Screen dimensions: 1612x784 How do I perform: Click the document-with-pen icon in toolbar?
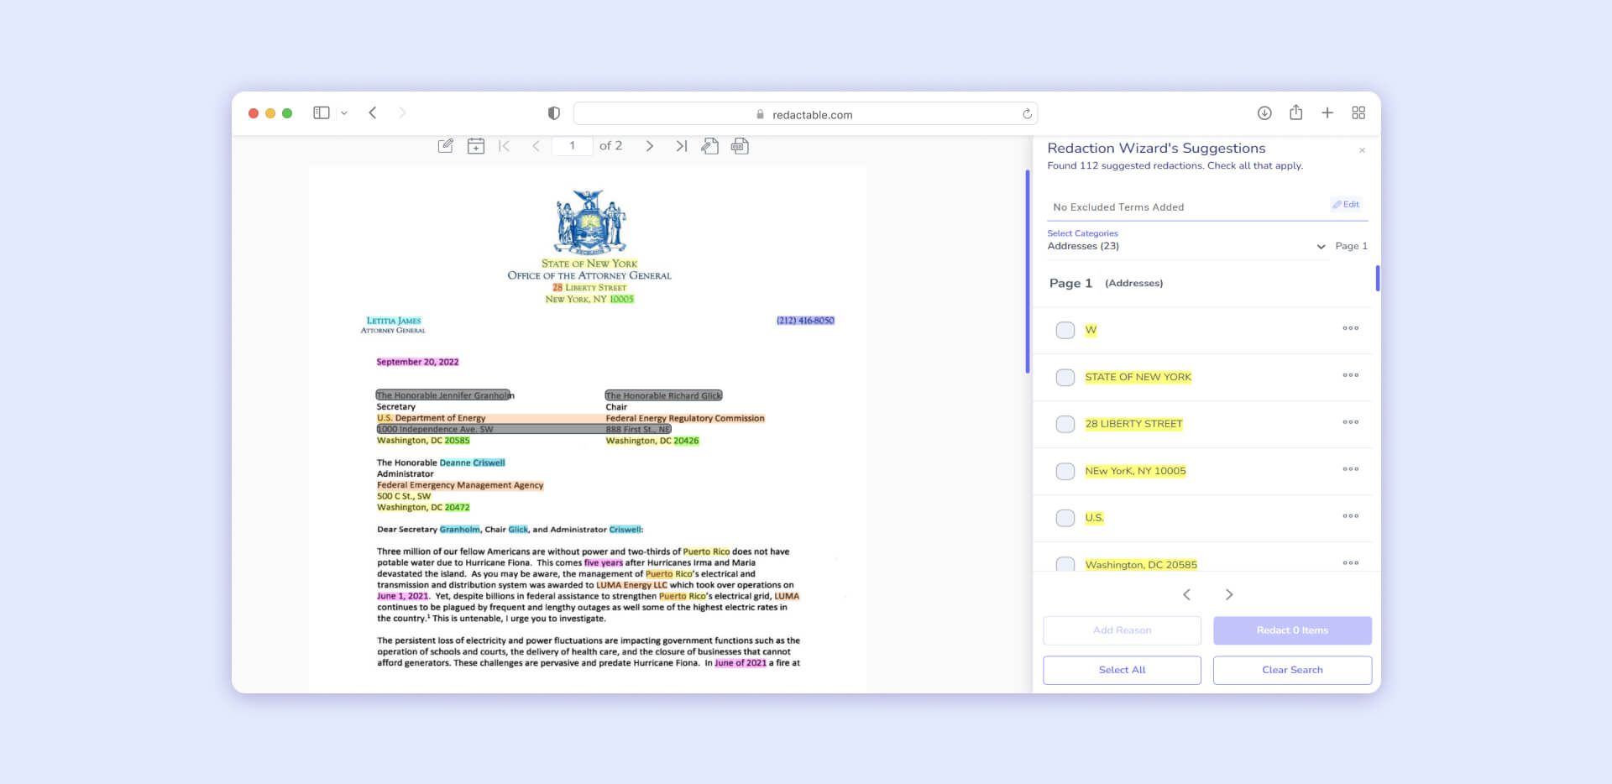709,146
